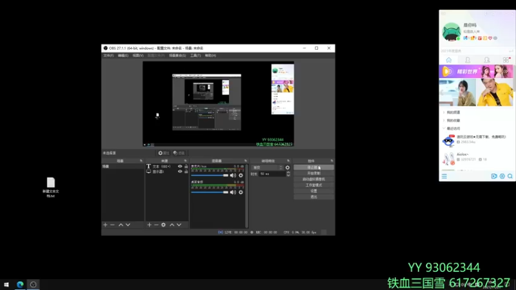Open OBS Help menu
This screenshot has height=290, width=516.
click(x=210, y=55)
